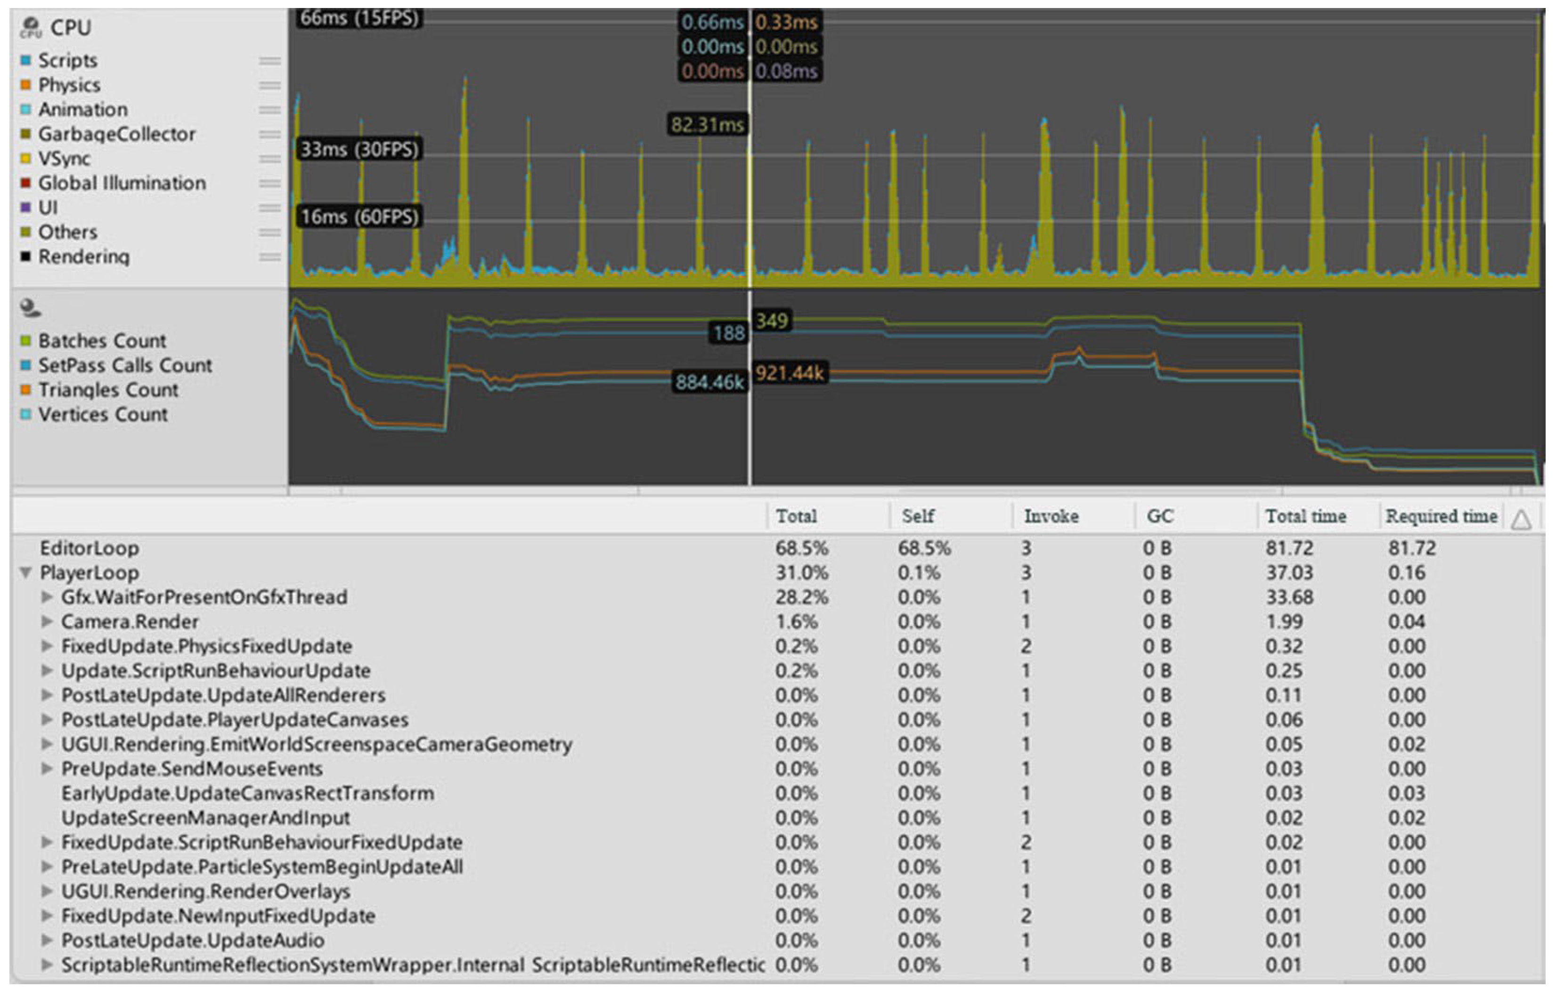
Task: Sort by Total column header
Action: pyautogui.click(x=796, y=517)
